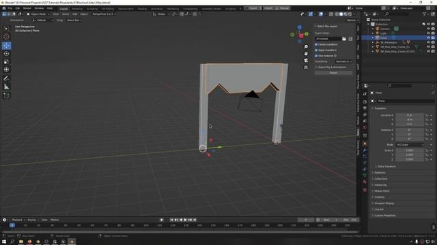Toggle Apply transform checkbox
437x245 pixels.
click(316, 50)
